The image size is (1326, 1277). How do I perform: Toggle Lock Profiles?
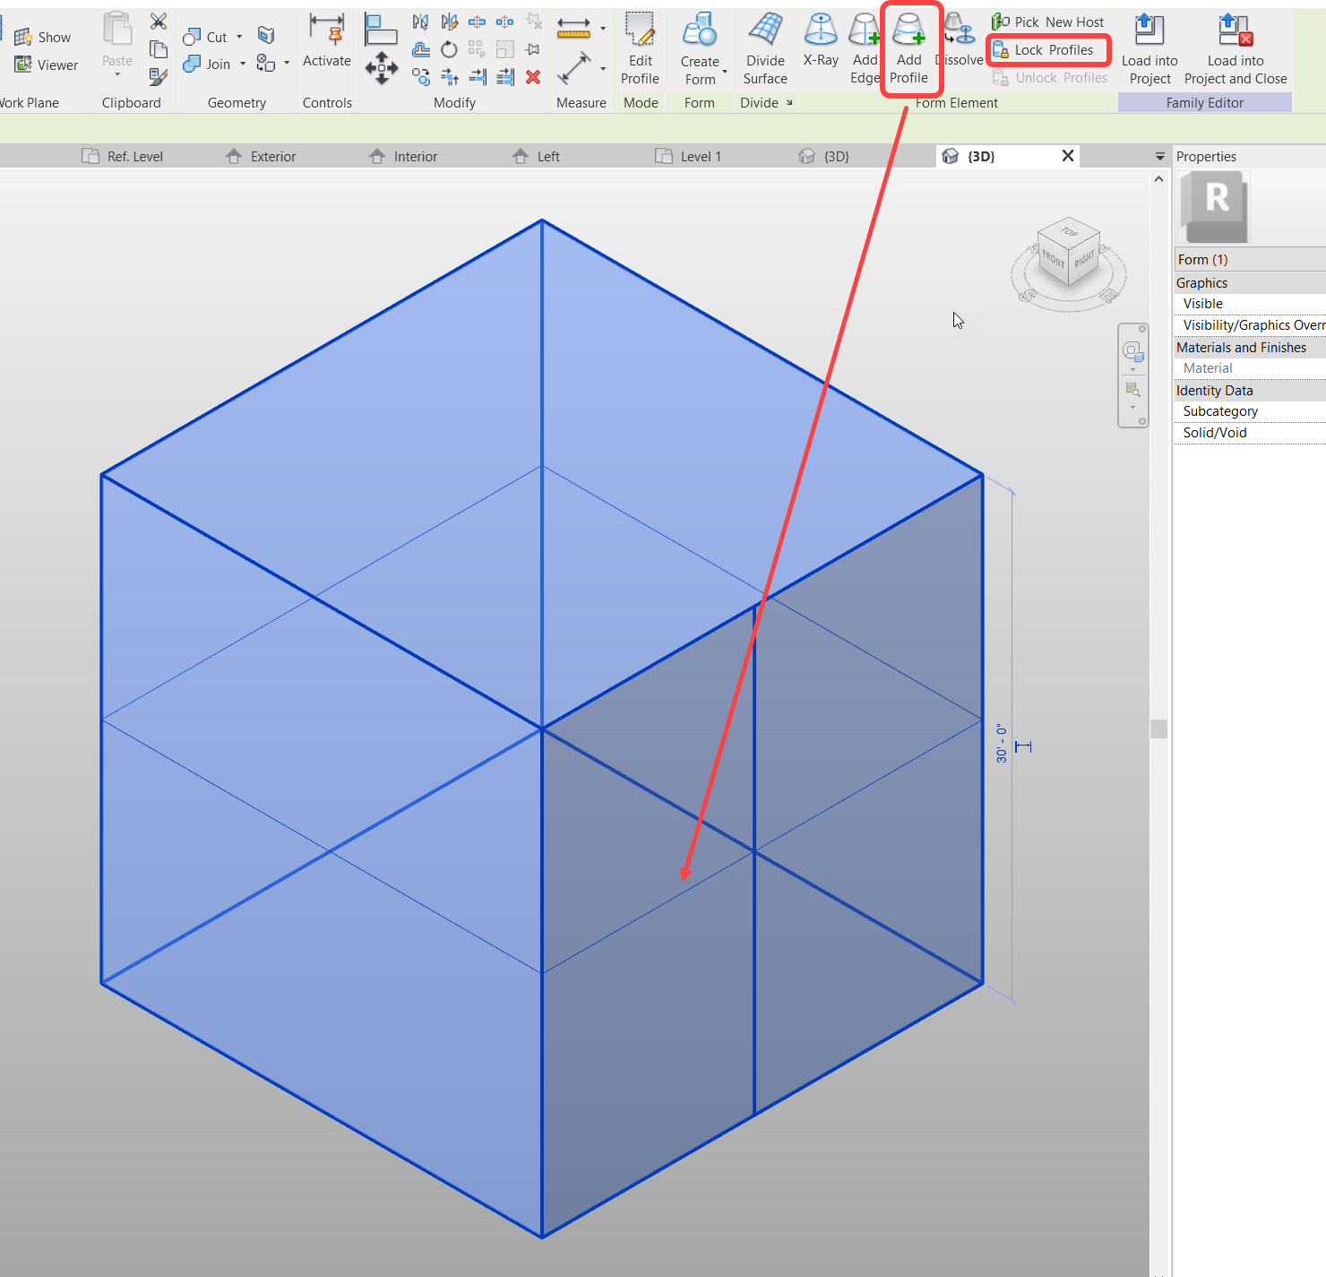pos(1047,49)
